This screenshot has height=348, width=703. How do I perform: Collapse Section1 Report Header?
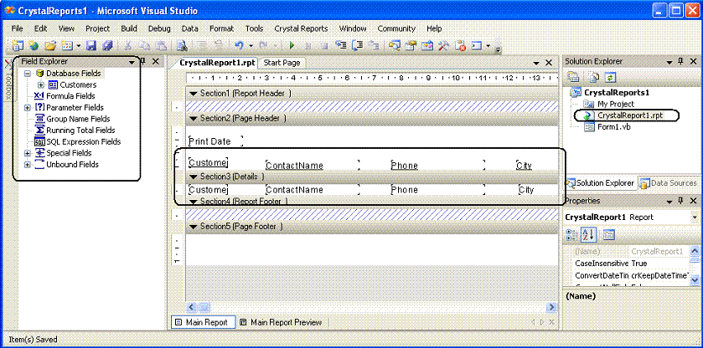(194, 93)
